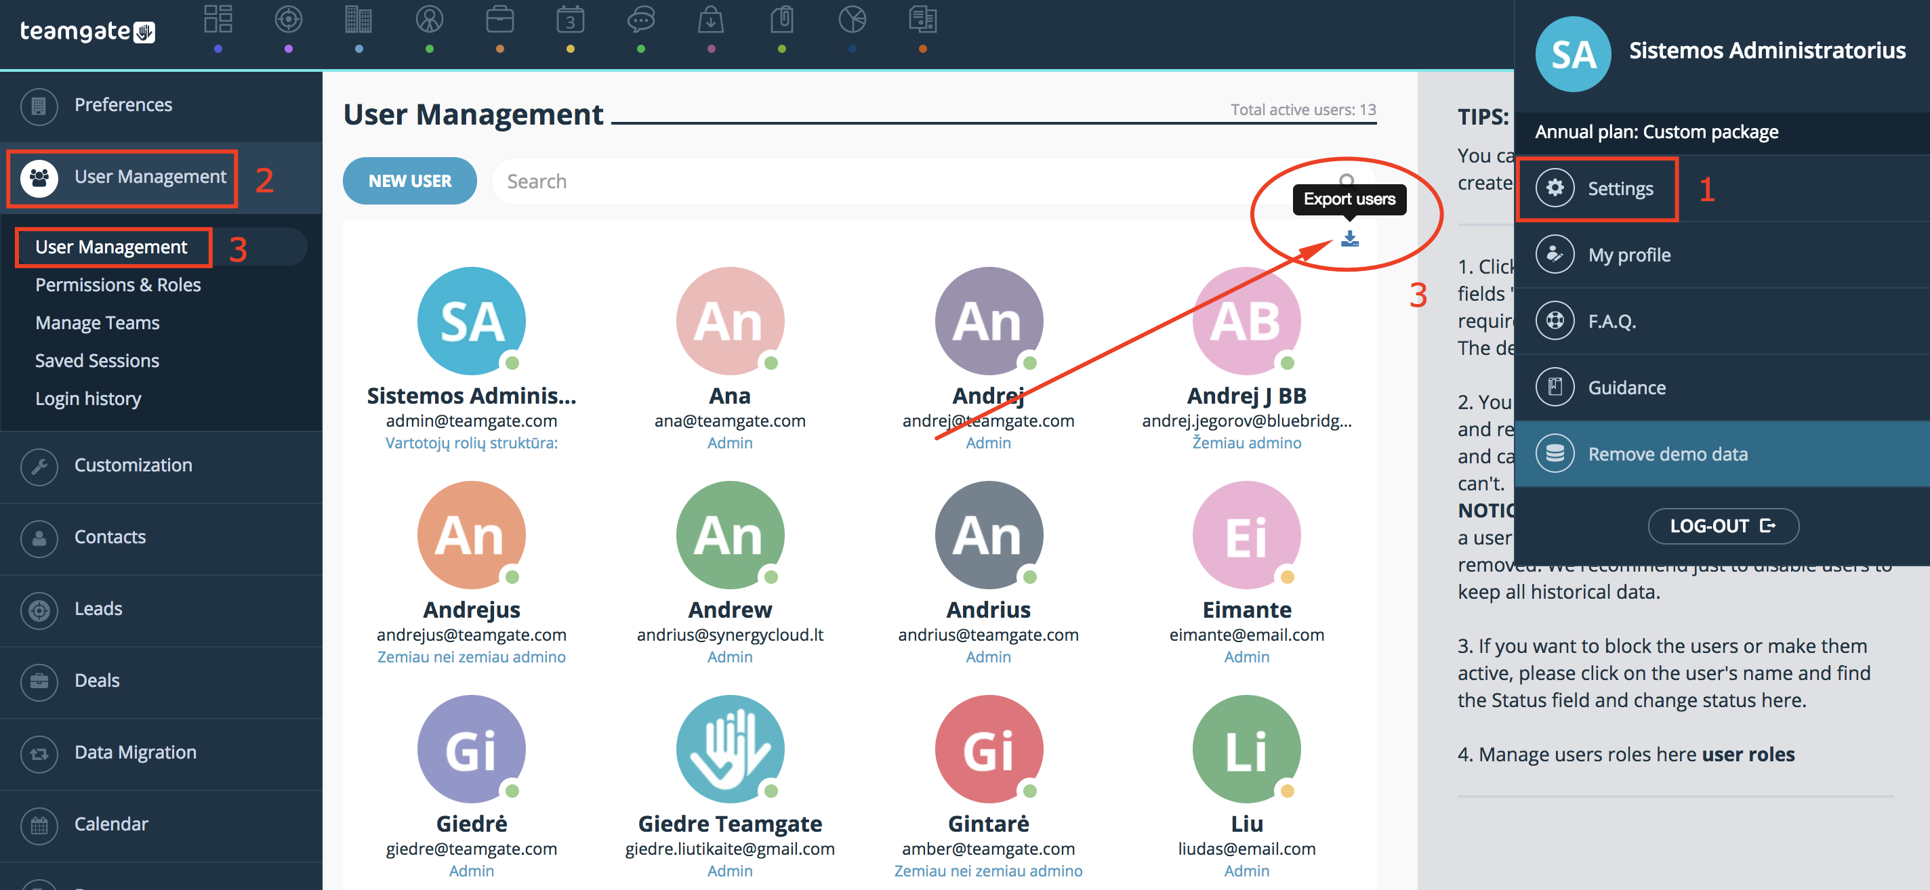Select Login history submenu item

coord(87,399)
